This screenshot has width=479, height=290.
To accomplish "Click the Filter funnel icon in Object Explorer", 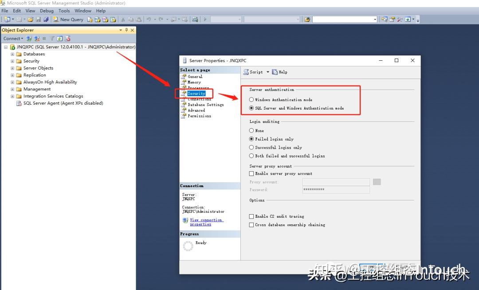I will coord(52,39).
